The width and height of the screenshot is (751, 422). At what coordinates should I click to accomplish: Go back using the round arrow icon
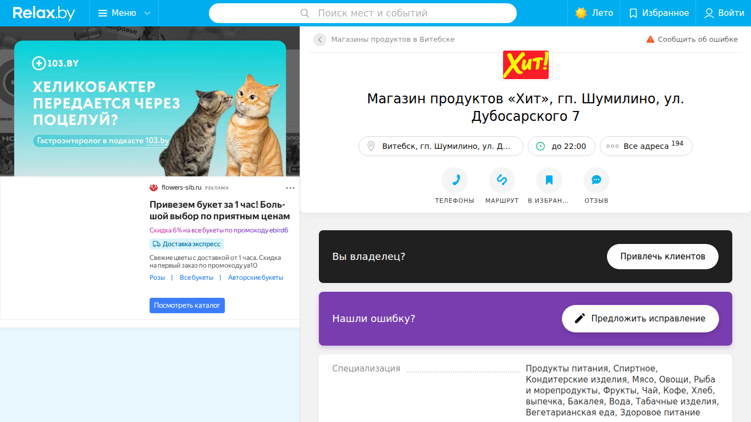click(x=320, y=40)
